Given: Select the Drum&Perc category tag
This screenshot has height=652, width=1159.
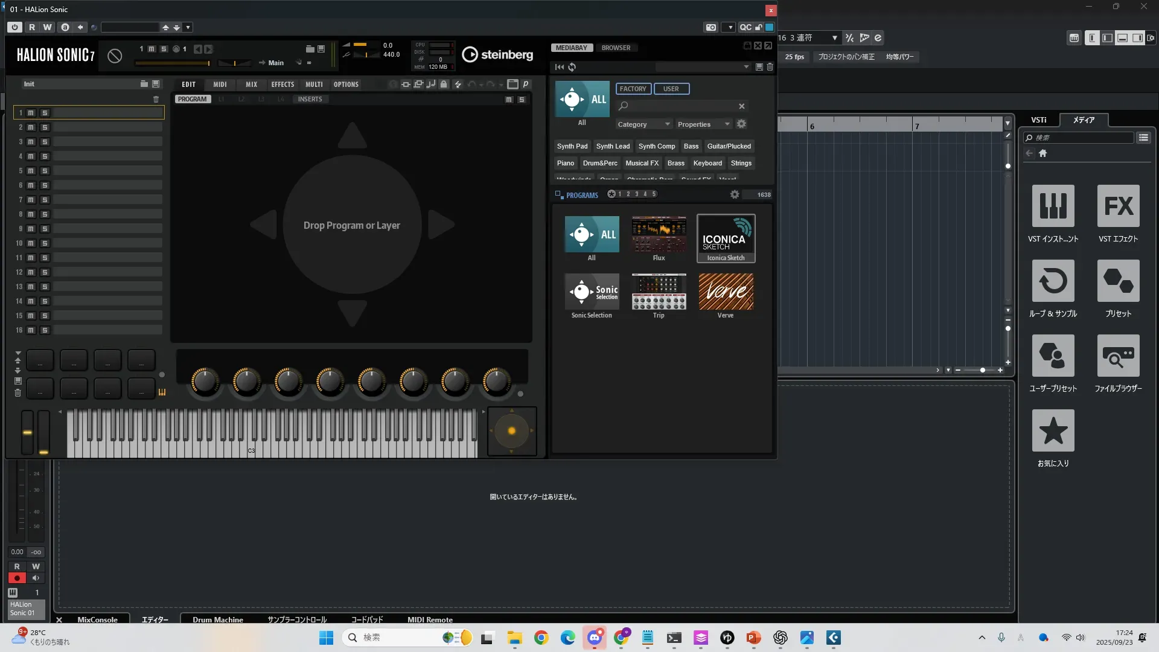Looking at the screenshot, I should 599,163.
